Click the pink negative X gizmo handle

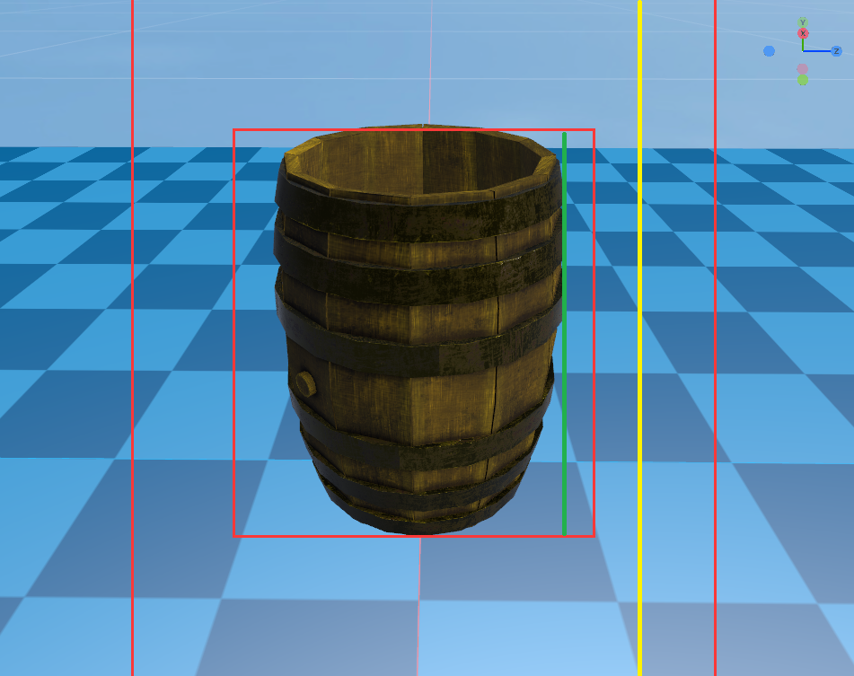[802, 69]
